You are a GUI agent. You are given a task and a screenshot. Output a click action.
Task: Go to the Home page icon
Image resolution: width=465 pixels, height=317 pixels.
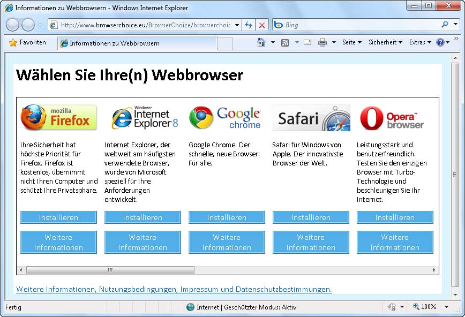261,42
